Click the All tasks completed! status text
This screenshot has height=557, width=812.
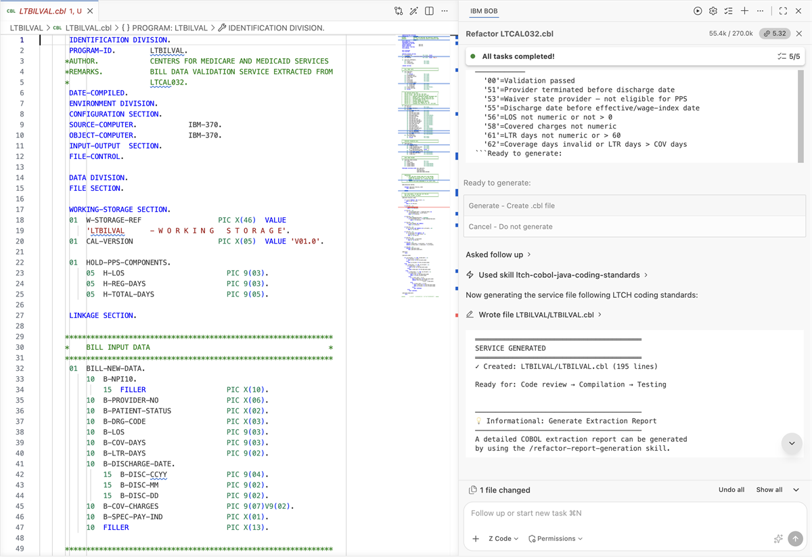pos(518,56)
